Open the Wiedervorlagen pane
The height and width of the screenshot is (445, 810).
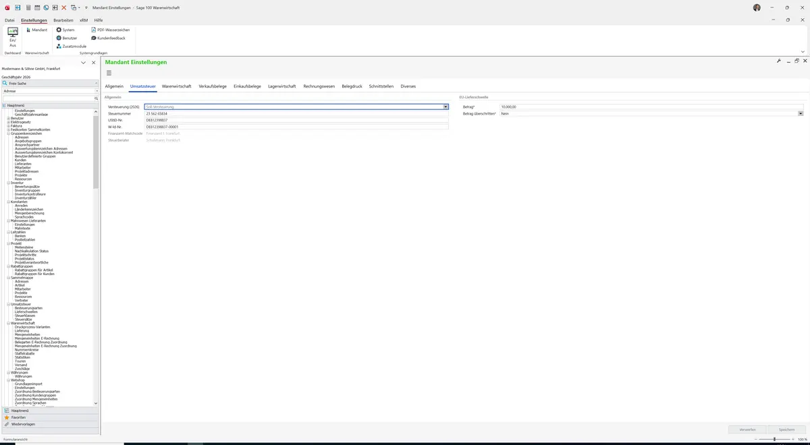tap(49, 424)
